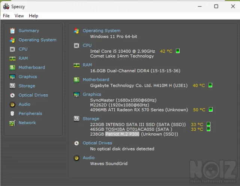Select Graphics in the sidebar list
The image size is (240, 186).
[28, 77]
